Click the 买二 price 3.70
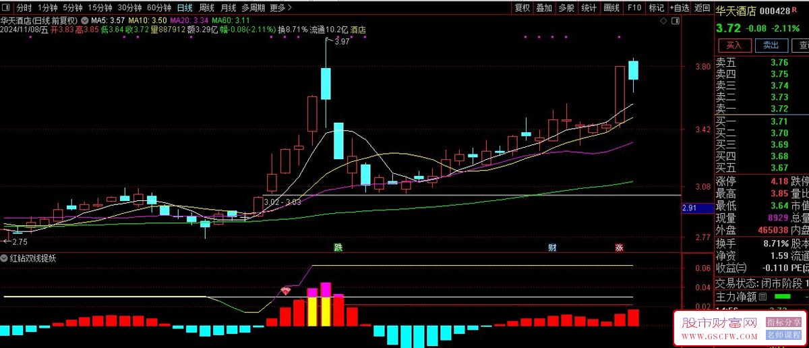Screen dimensions: 809x348 click(779, 133)
